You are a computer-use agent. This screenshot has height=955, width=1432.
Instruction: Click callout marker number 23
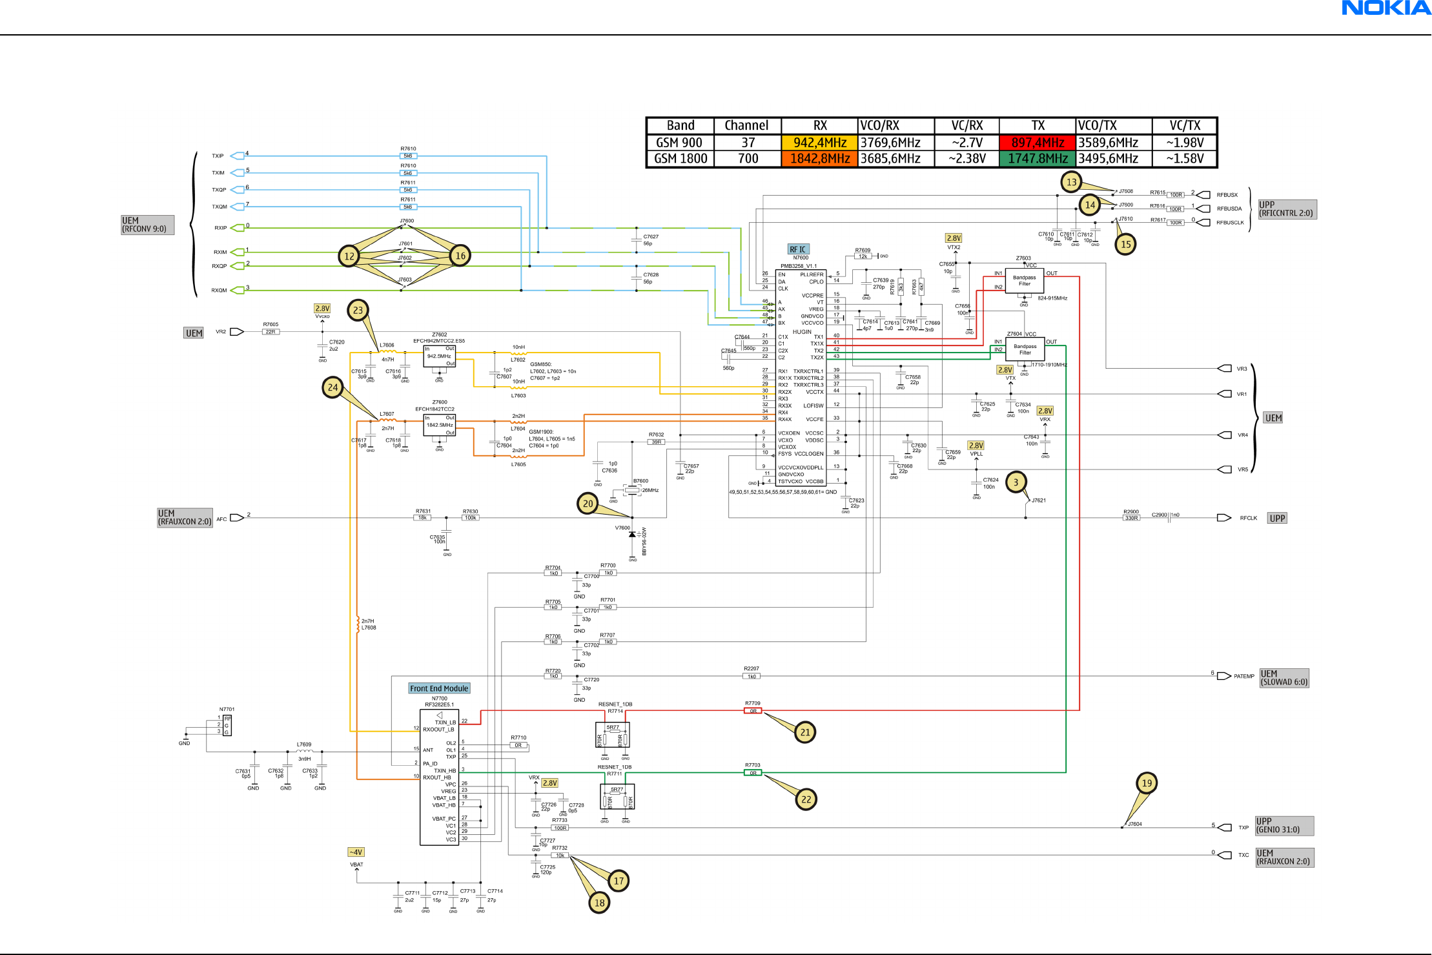[x=358, y=310]
